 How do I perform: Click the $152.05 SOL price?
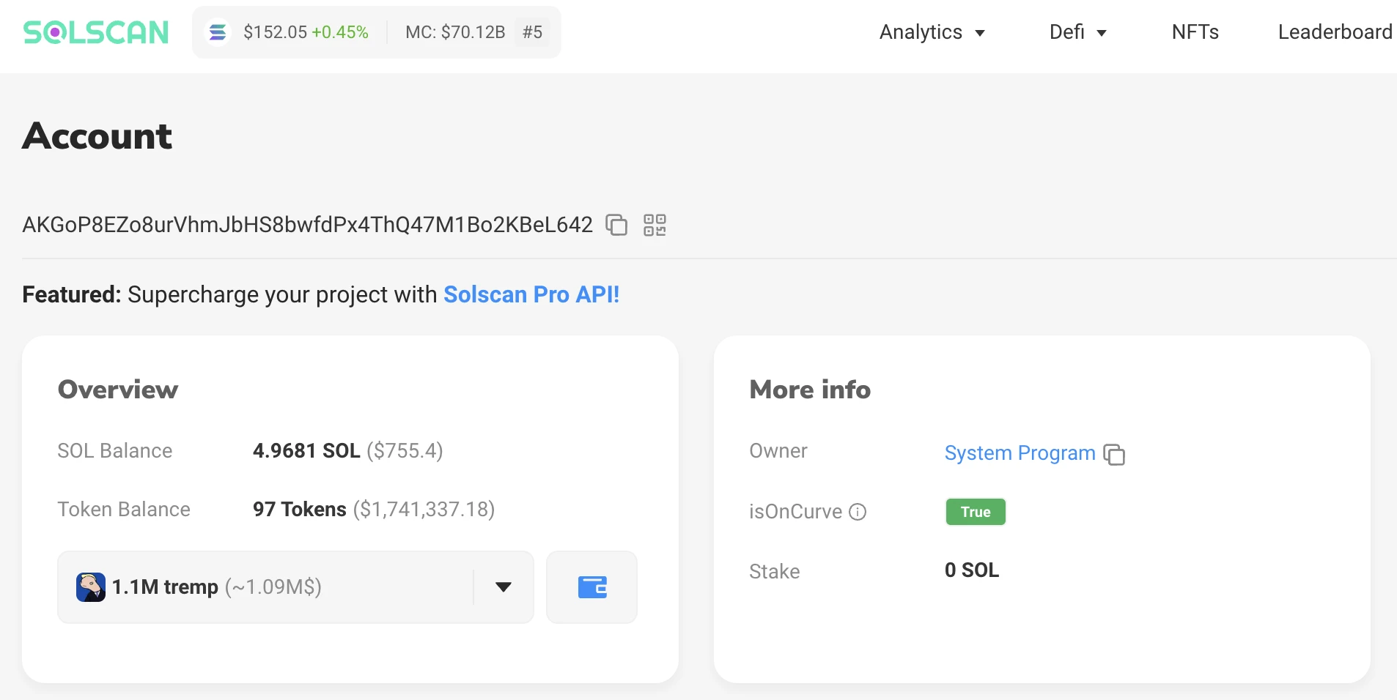276,32
